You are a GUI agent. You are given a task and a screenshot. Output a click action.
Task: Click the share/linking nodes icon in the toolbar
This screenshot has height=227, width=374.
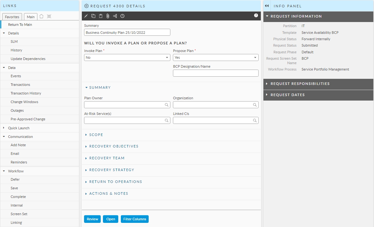(115, 16)
